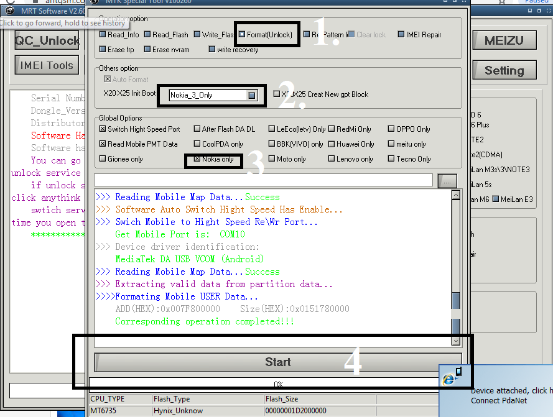The width and height of the screenshot is (553, 417).
Task: Toggle Switch Hight Speed Port checkbox
Action: coord(103,129)
